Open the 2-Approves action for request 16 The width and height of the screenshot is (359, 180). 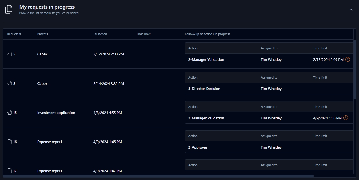198,147
